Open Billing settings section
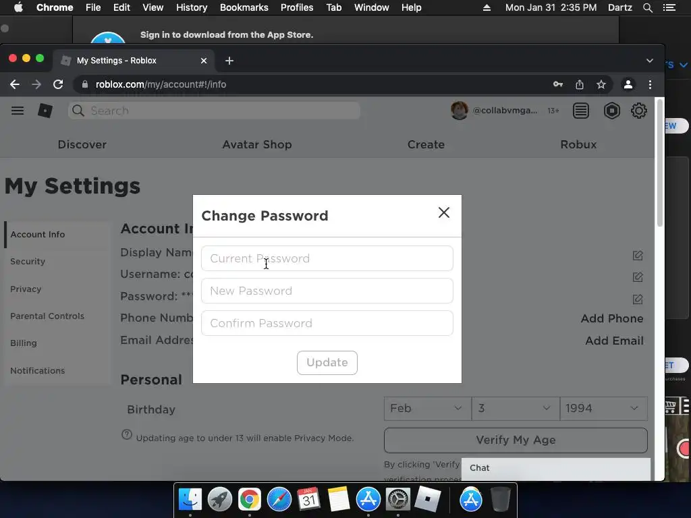This screenshot has height=518, width=691. tap(57, 343)
